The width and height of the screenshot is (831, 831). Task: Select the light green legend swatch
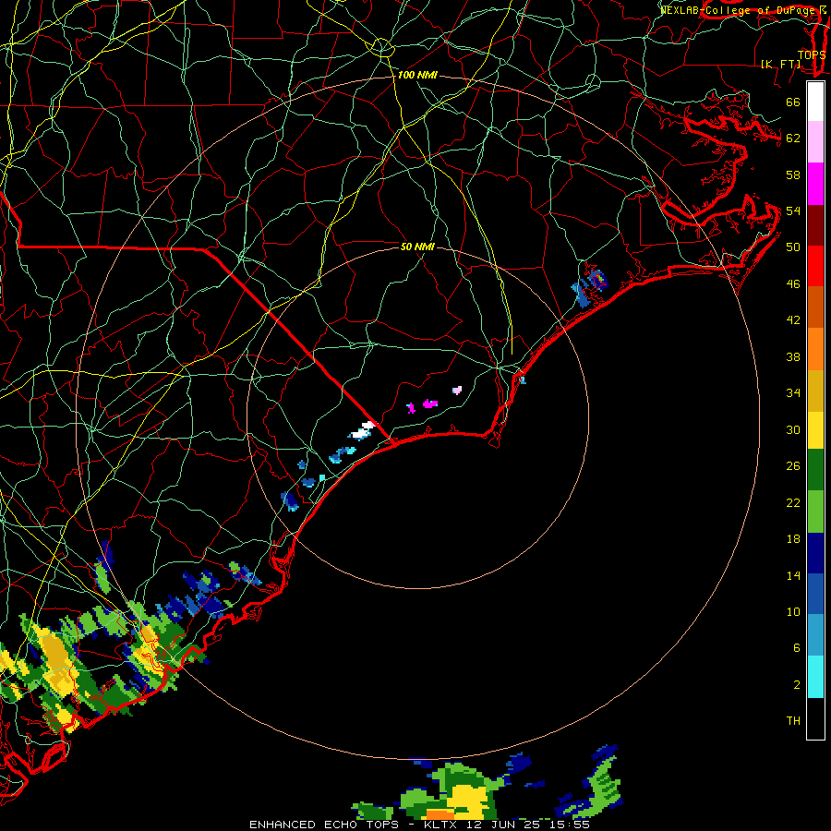(x=815, y=512)
